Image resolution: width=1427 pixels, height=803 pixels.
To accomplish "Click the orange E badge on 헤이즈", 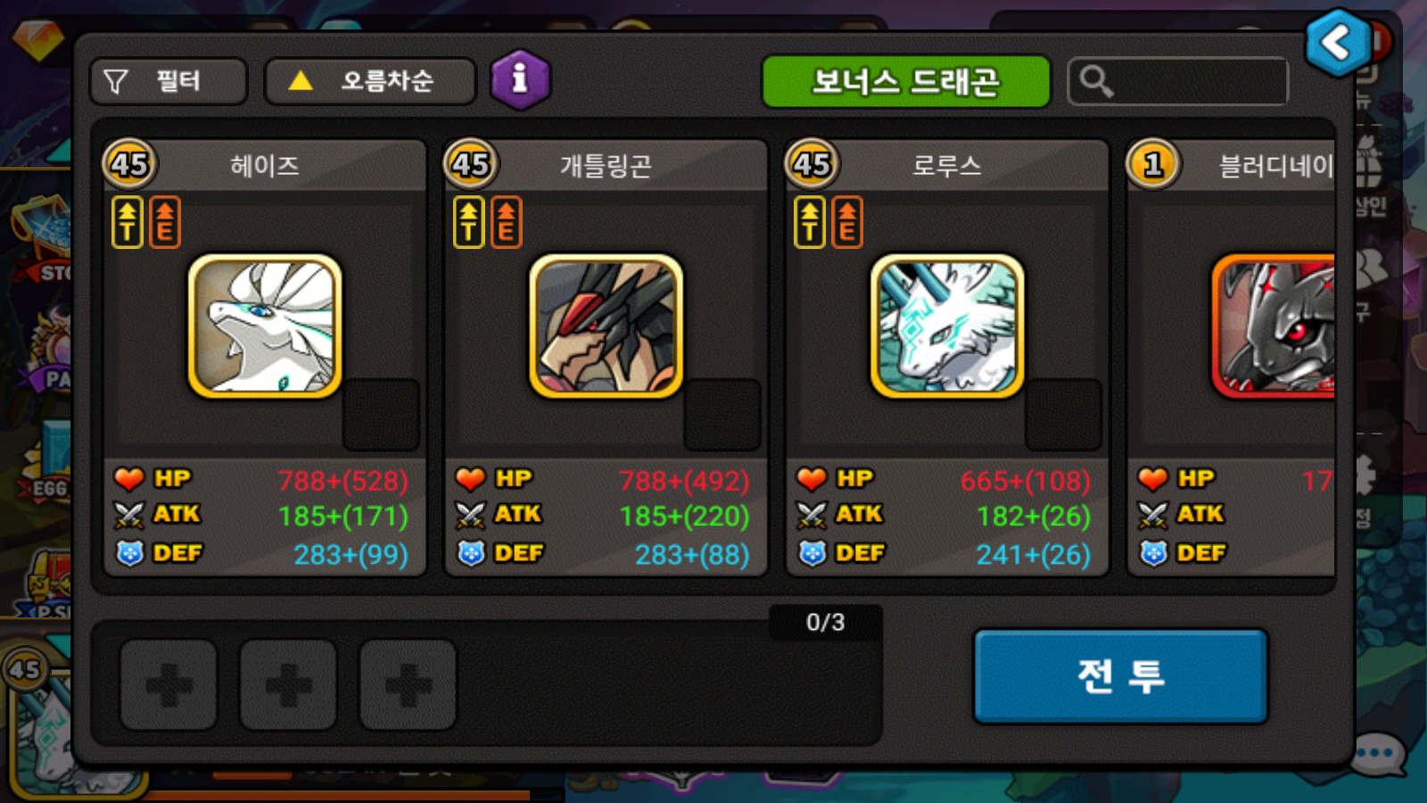I will [x=165, y=222].
